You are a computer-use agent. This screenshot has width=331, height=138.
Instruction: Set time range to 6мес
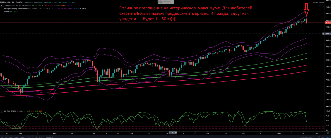[23, 137]
